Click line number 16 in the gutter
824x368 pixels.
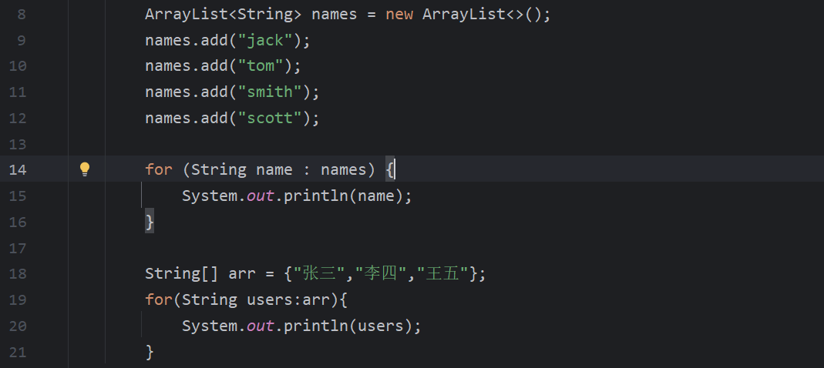(17, 222)
